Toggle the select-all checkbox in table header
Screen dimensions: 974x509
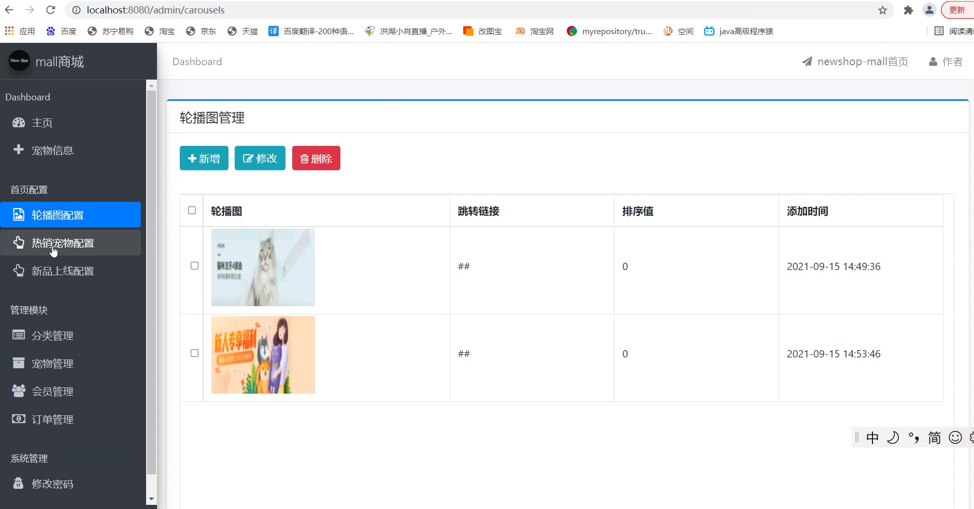[x=192, y=211]
